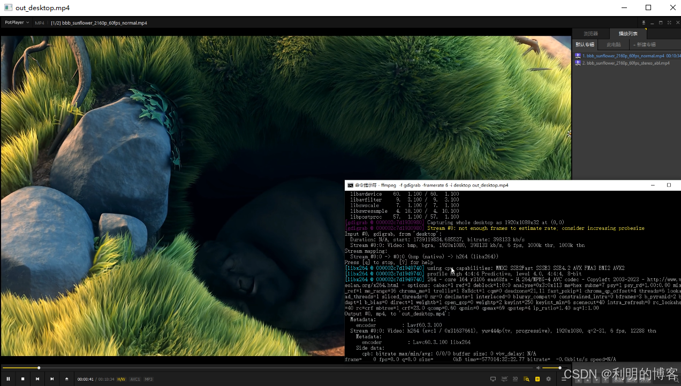Select playlist item bbb_sunflower_2160p_60fps_normal.mp4
This screenshot has height=386, width=681.
click(x=627, y=56)
